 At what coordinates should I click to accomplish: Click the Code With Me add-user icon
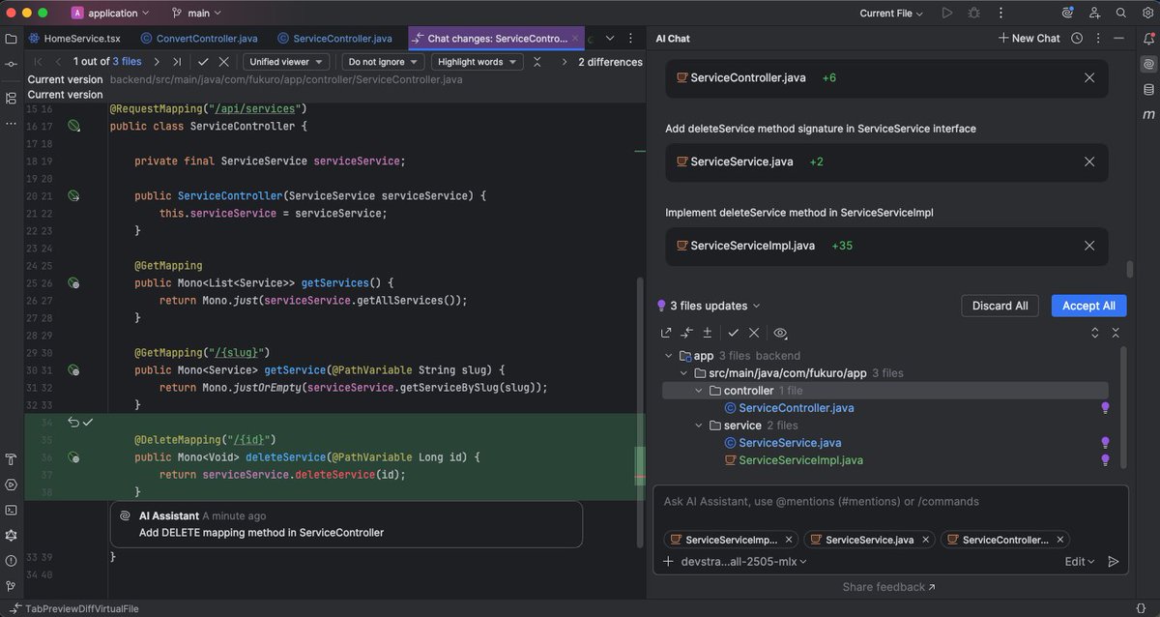[x=1094, y=14]
